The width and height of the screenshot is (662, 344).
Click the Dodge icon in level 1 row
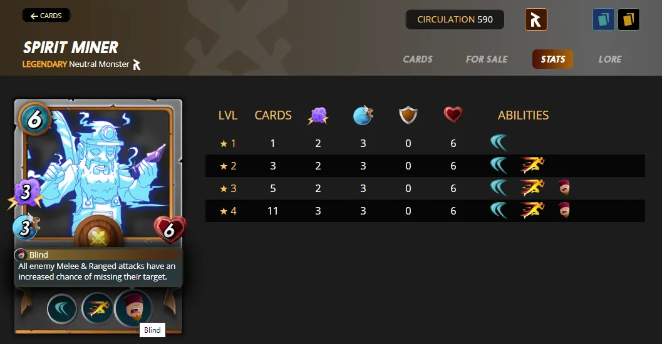(x=499, y=143)
